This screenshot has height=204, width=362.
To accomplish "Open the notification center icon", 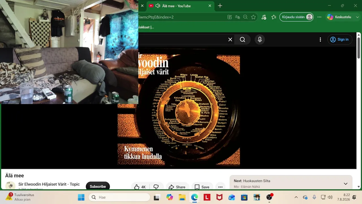I will 354,197.
